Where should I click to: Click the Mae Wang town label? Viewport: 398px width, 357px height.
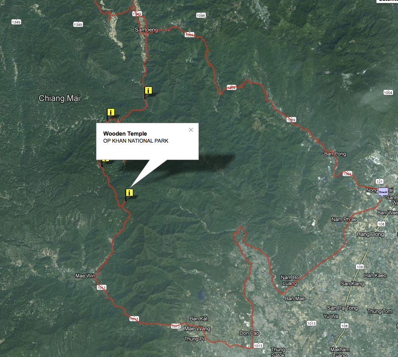(197, 329)
